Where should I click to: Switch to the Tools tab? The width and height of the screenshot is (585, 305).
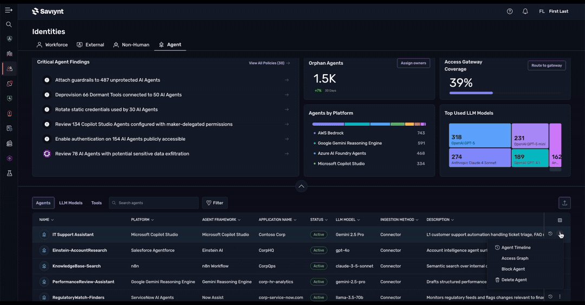click(96, 203)
